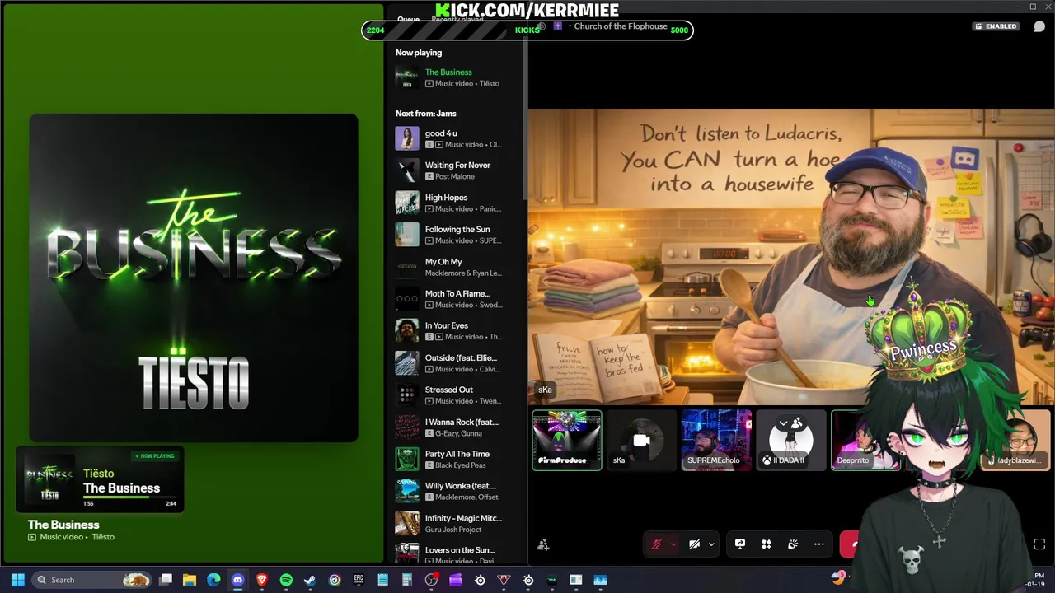Open the OBS Studio taskbar icon

431,580
